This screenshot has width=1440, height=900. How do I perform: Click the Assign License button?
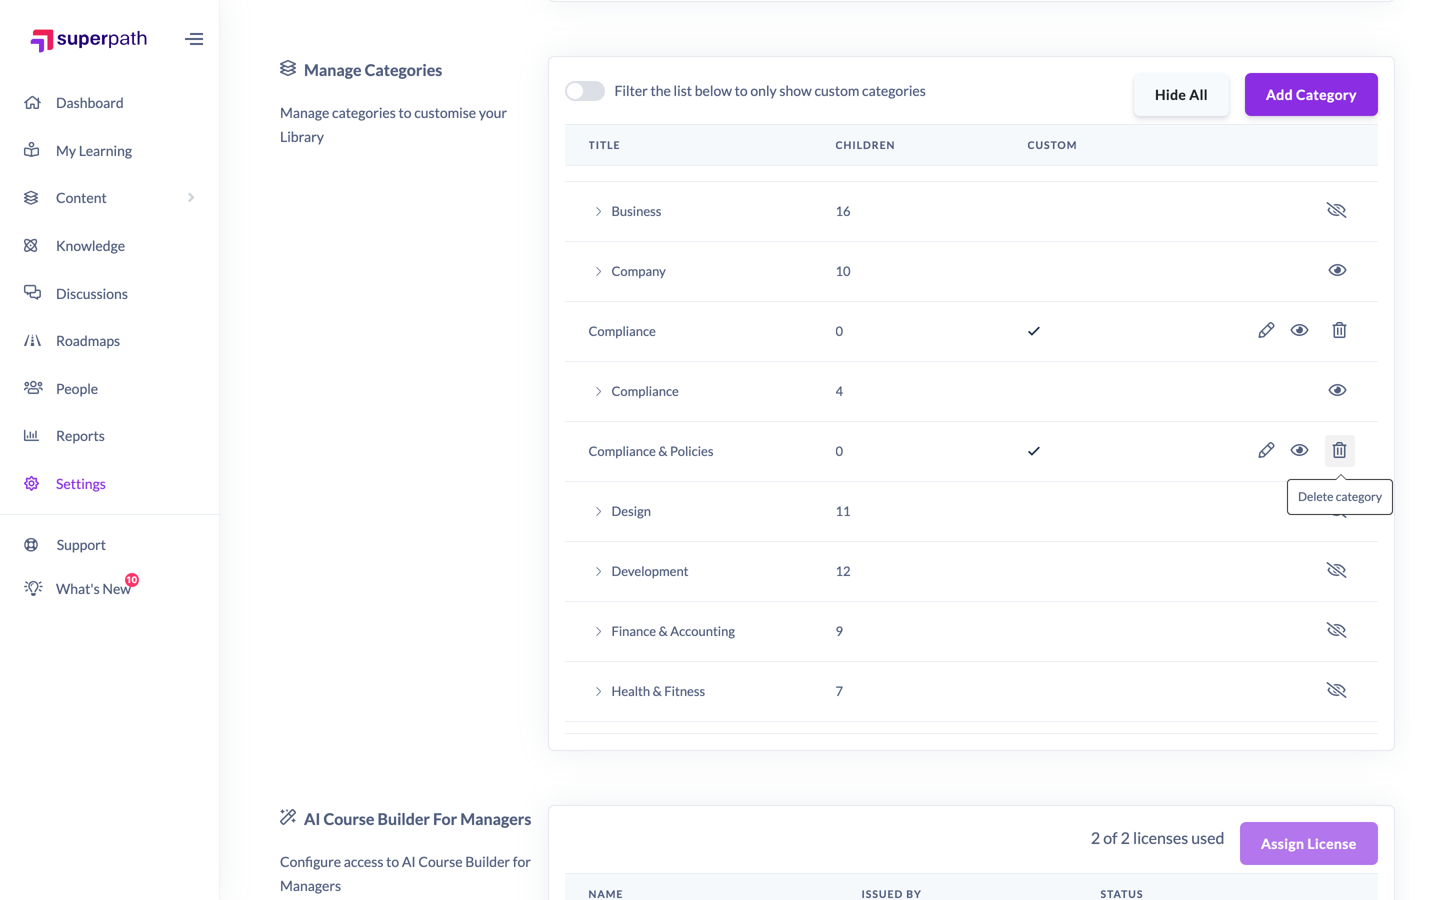1308,843
